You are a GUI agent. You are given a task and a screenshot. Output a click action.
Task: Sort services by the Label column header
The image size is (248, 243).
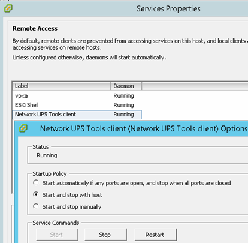pos(62,86)
